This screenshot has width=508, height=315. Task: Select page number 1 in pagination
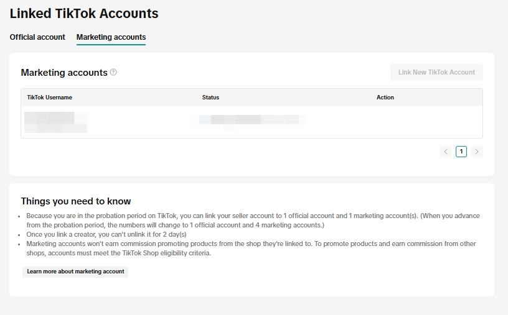coord(461,152)
